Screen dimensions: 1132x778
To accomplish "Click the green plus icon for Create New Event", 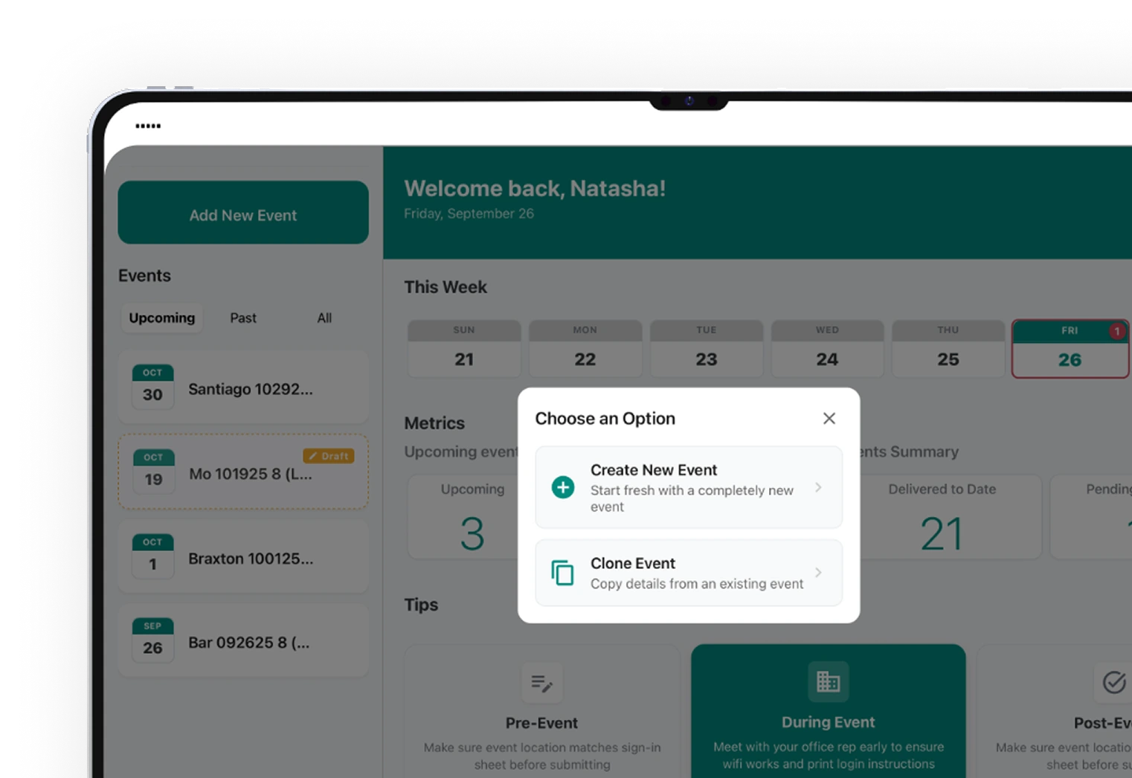I will [x=563, y=488].
